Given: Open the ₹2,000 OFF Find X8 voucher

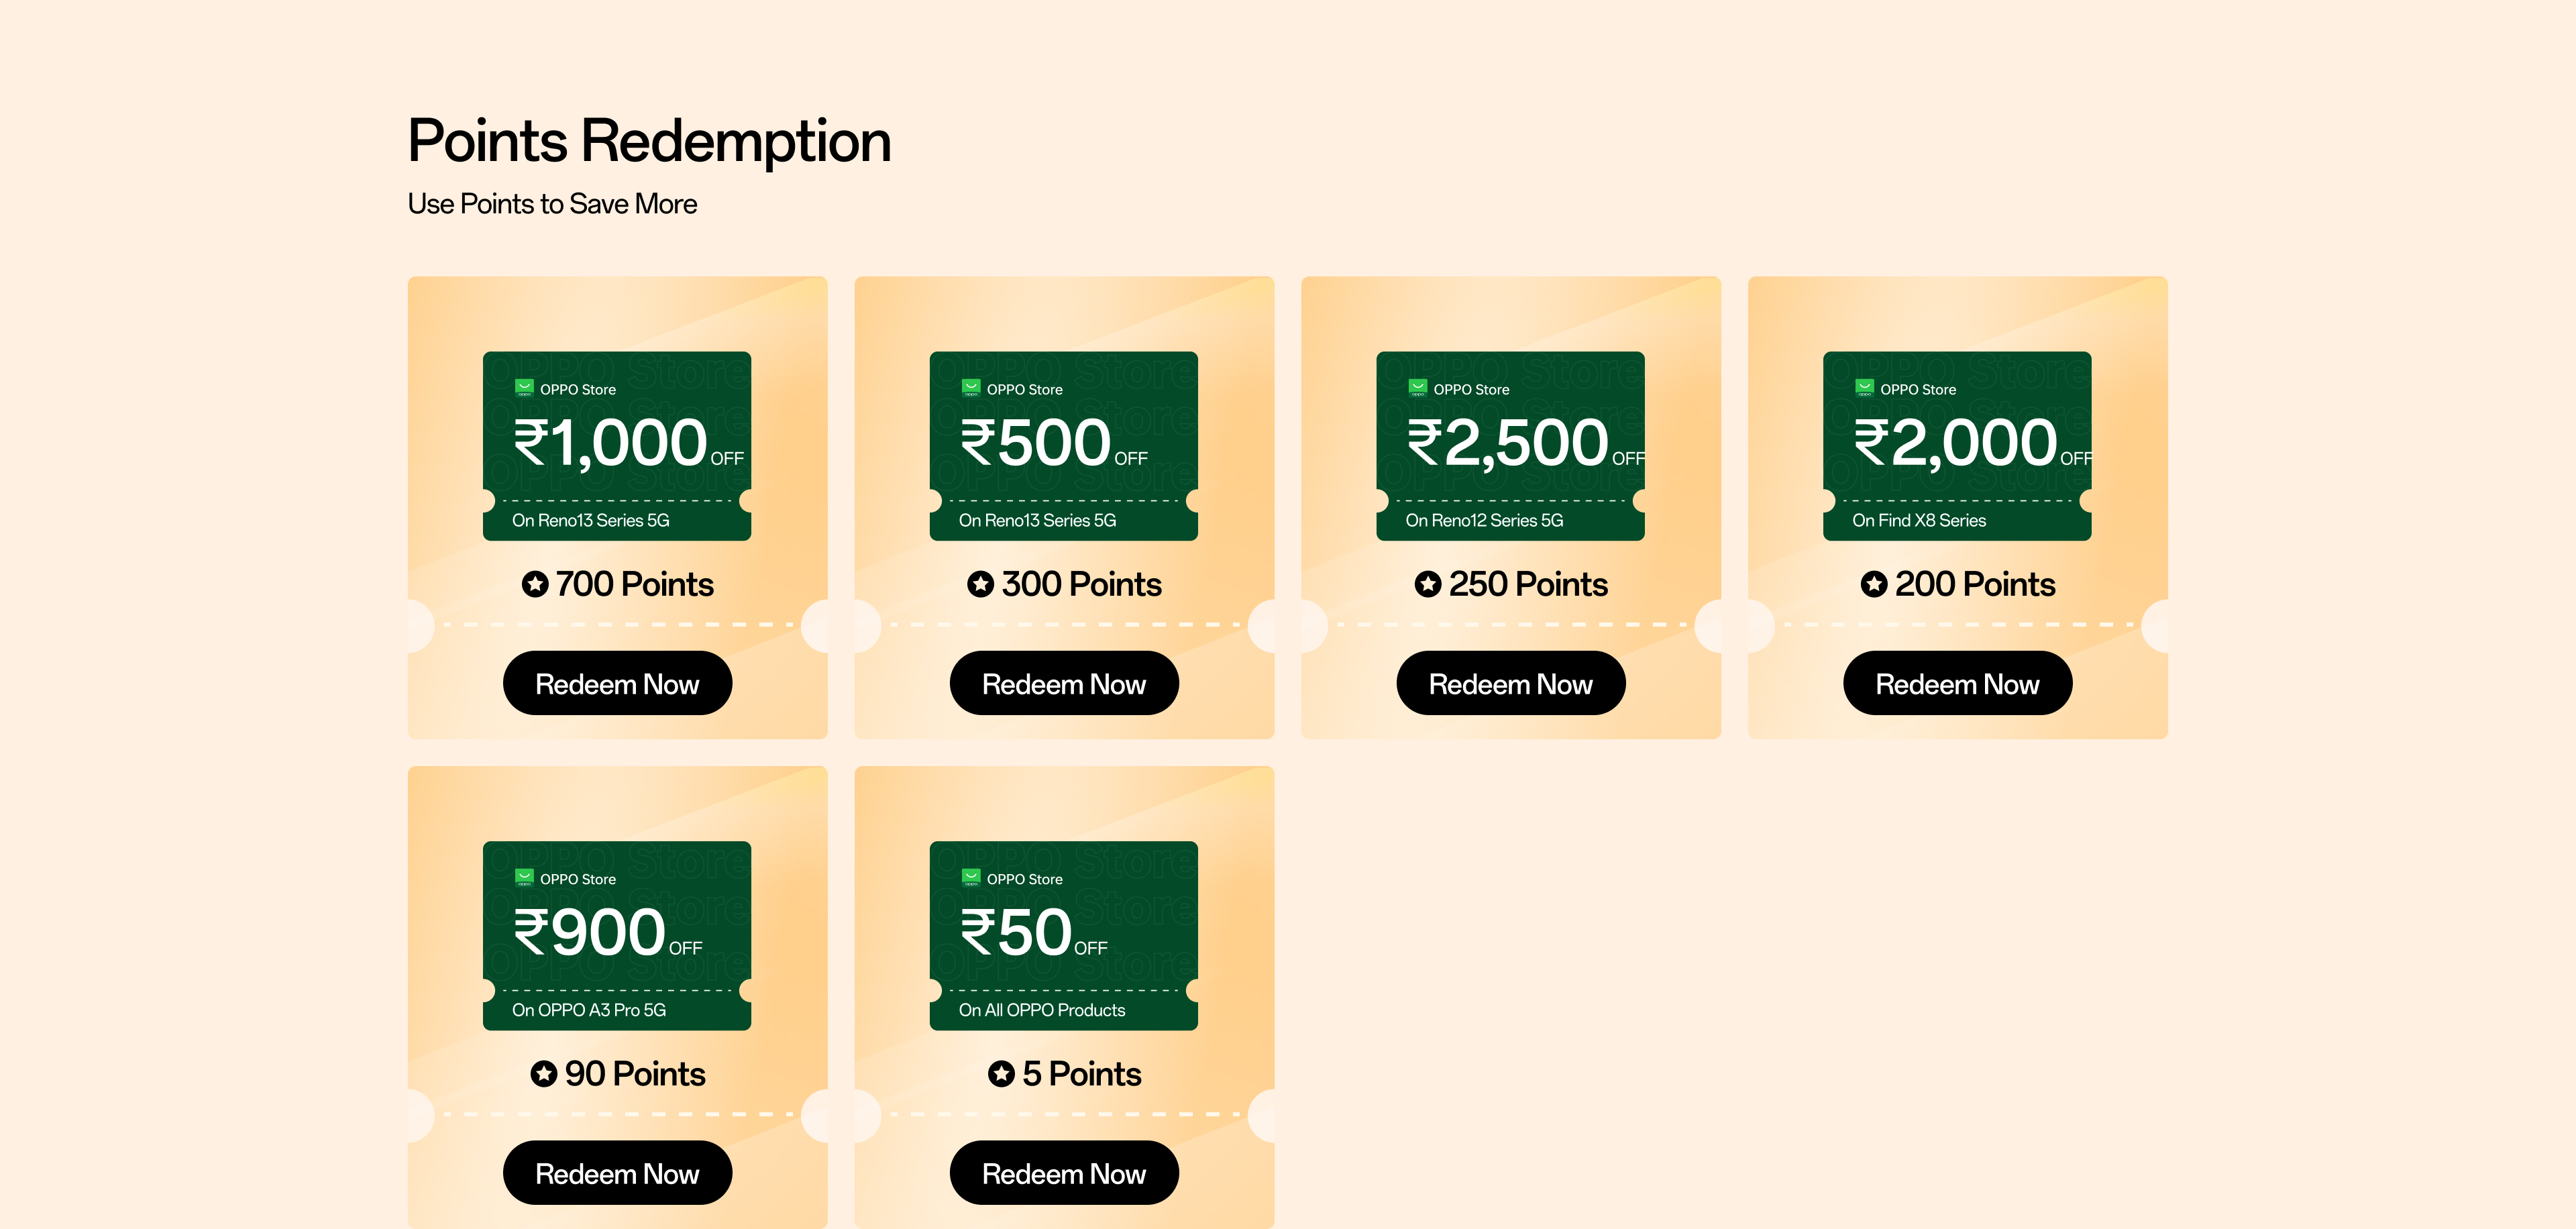Looking at the screenshot, I should coord(1956,446).
